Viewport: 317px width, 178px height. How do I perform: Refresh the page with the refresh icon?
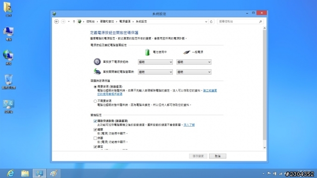pyautogui.click(x=211, y=21)
